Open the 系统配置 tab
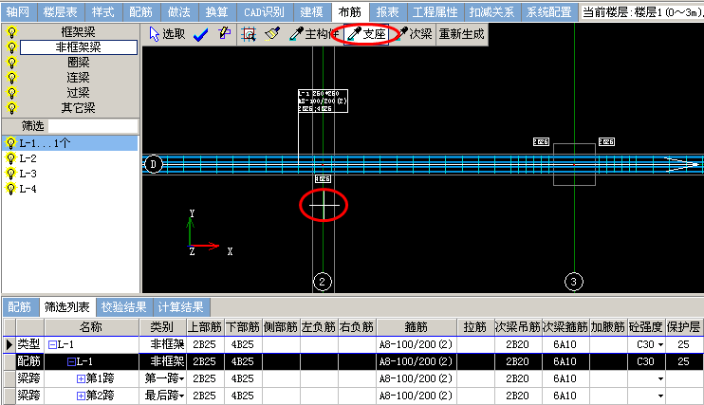 click(549, 12)
